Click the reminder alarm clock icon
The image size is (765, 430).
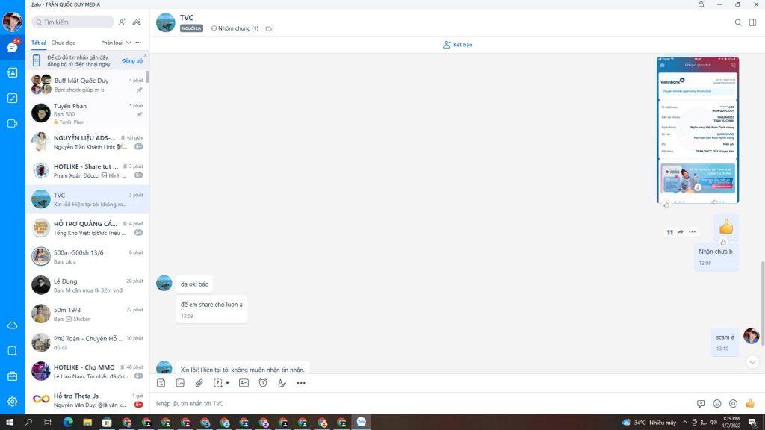[x=263, y=383]
